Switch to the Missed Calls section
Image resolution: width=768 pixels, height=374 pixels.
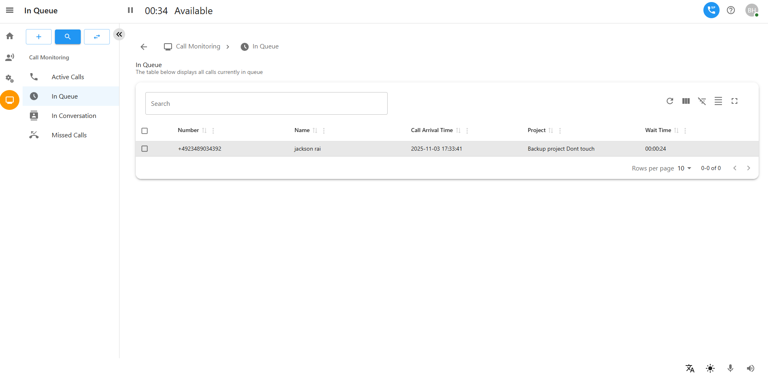pyautogui.click(x=69, y=135)
